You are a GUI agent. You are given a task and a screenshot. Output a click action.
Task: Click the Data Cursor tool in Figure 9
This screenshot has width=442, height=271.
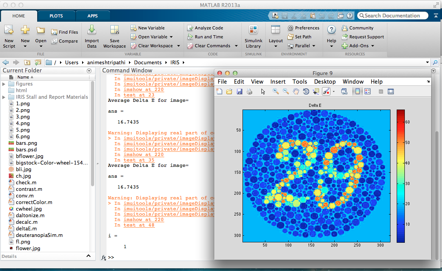(316, 91)
